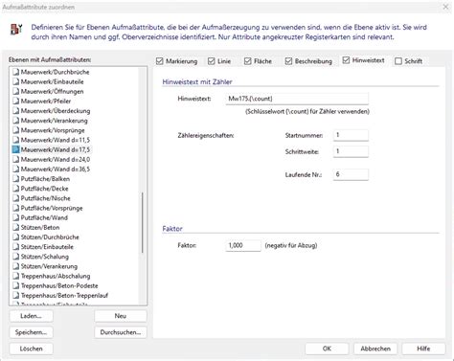Screen dimensions: 454x361
Task: Cancel the dialog with Abbrechen
Action: (375, 349)
